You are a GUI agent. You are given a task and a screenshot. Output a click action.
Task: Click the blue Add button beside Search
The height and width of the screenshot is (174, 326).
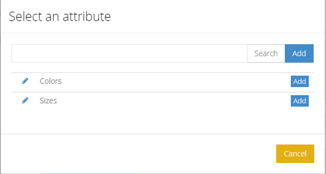(x=299, y=53)
